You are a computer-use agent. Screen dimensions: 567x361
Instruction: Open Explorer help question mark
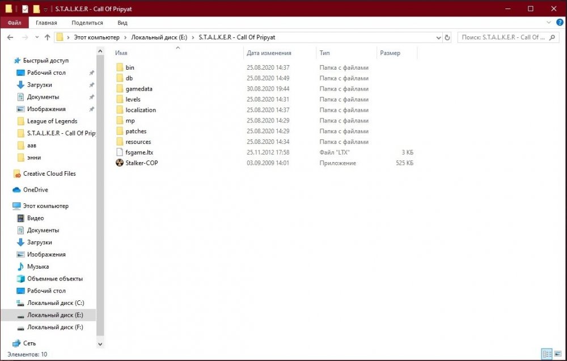coord(560,23)
